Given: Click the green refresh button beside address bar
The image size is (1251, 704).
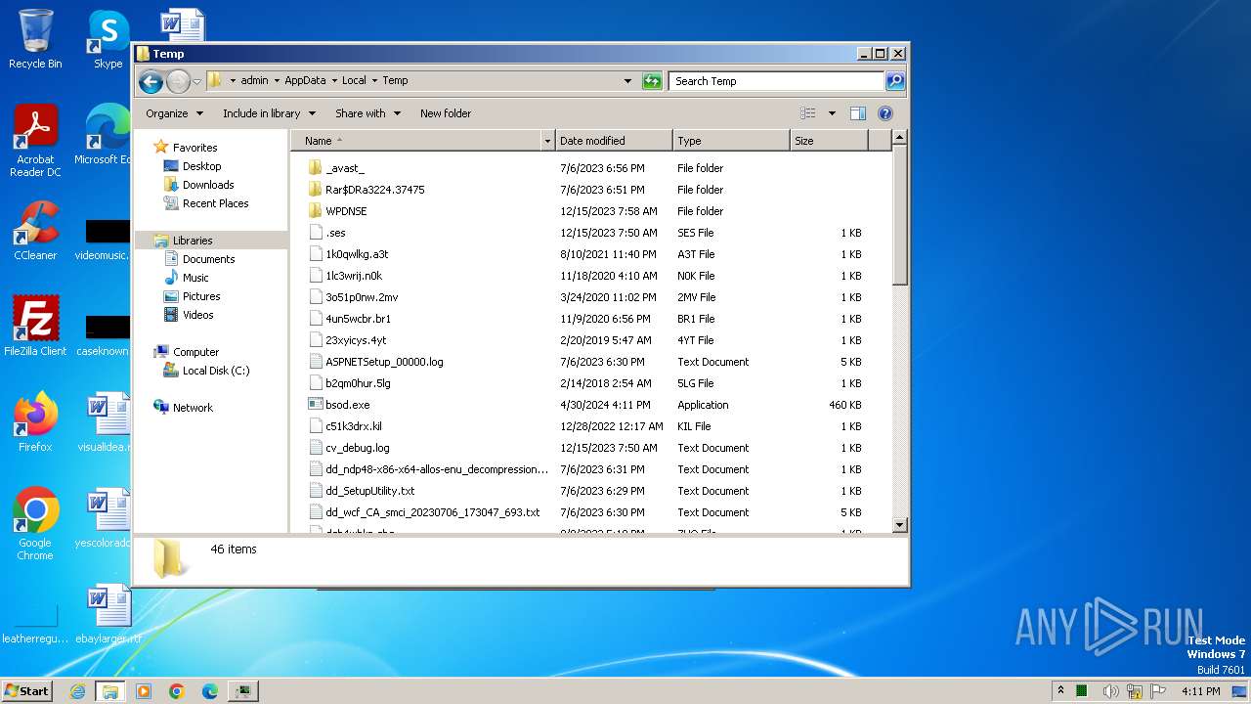Looking at the screenshot, I should click(x=652, y=81).
